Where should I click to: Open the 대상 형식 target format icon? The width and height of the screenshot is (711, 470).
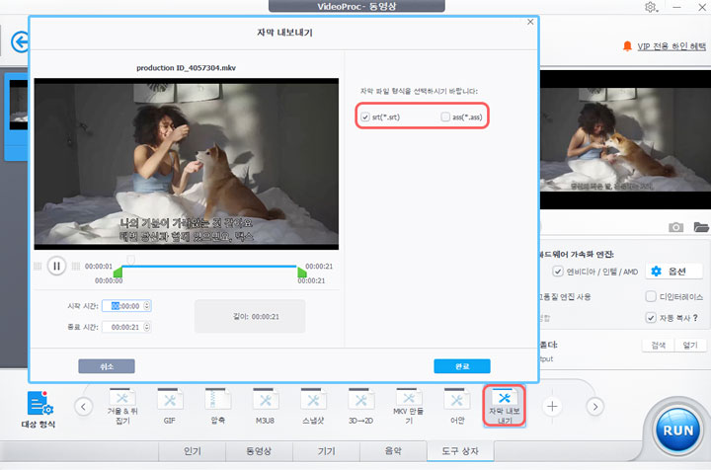(x=39, y=409)
